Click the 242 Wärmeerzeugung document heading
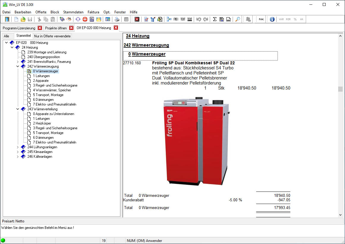 (146, 45)
